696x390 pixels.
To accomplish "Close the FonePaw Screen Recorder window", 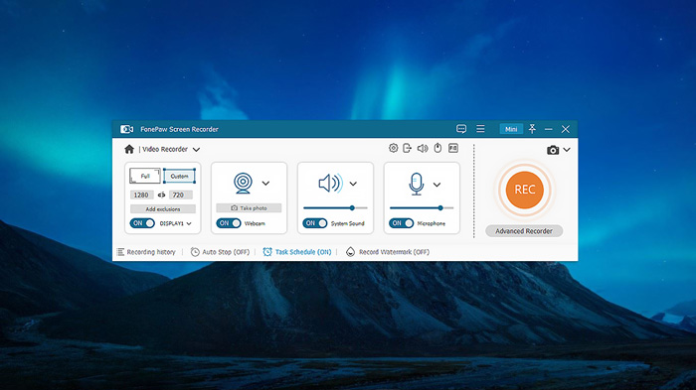I will [x=565, y=129].
